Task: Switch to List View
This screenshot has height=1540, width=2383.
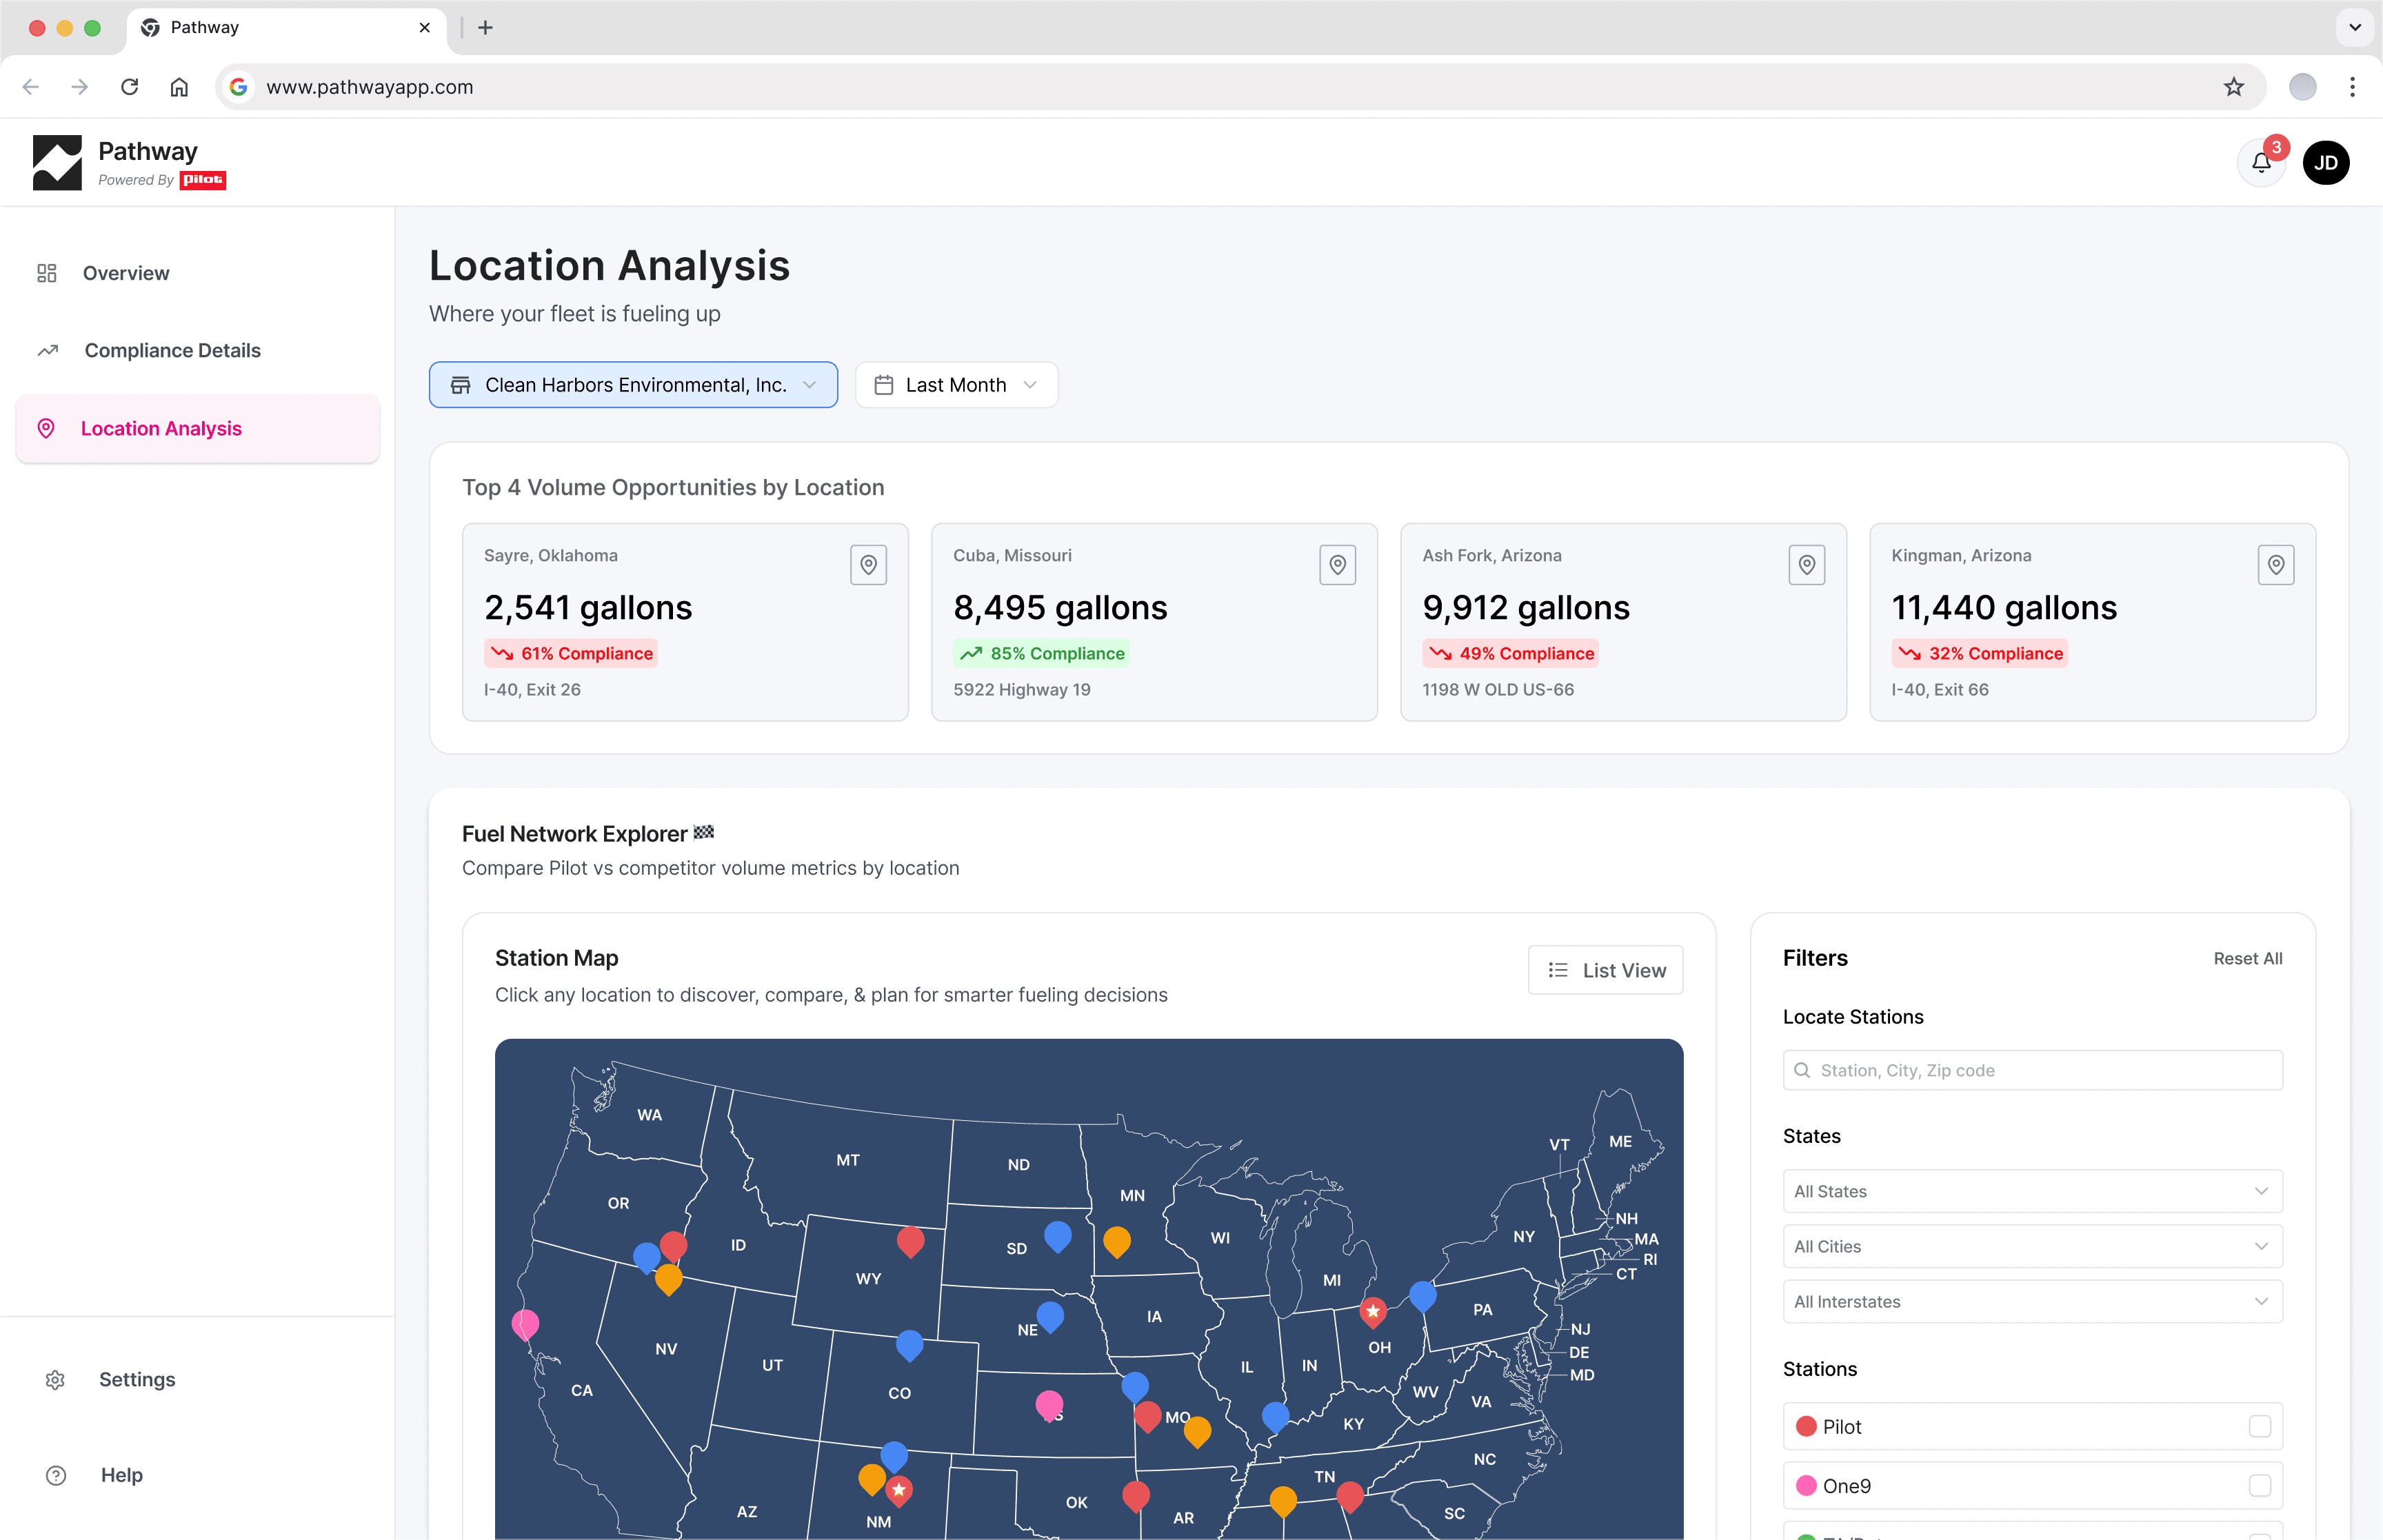Action: tap(1605, 970)
